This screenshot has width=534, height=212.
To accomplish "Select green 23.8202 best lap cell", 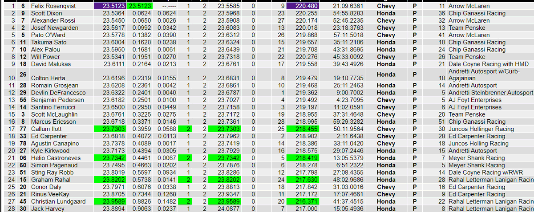I will (111, 180).
